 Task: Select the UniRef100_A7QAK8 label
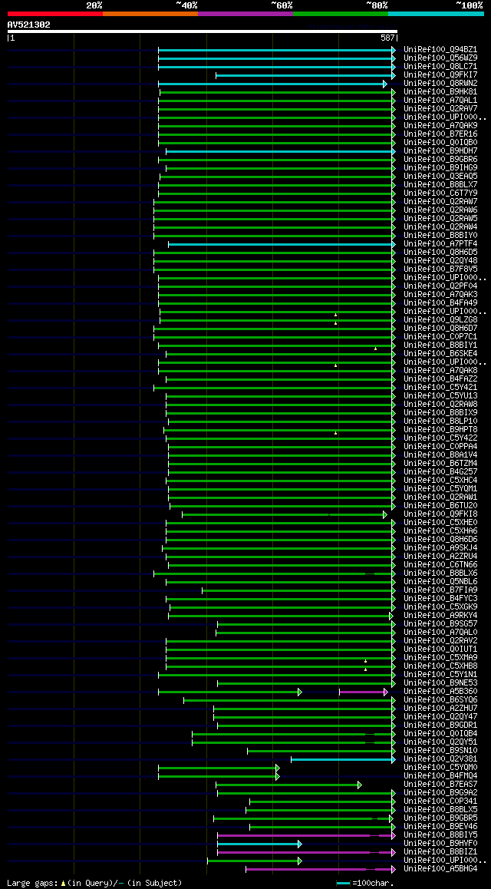(440, 371)
